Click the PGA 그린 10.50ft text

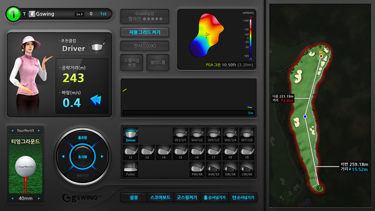point(229,65)
